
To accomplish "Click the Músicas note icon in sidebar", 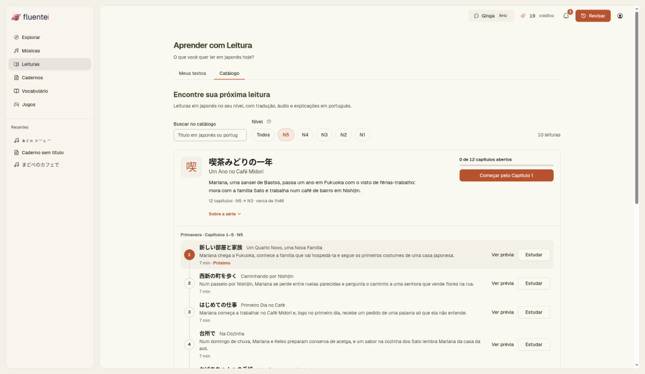I will [x=16, y=51].
